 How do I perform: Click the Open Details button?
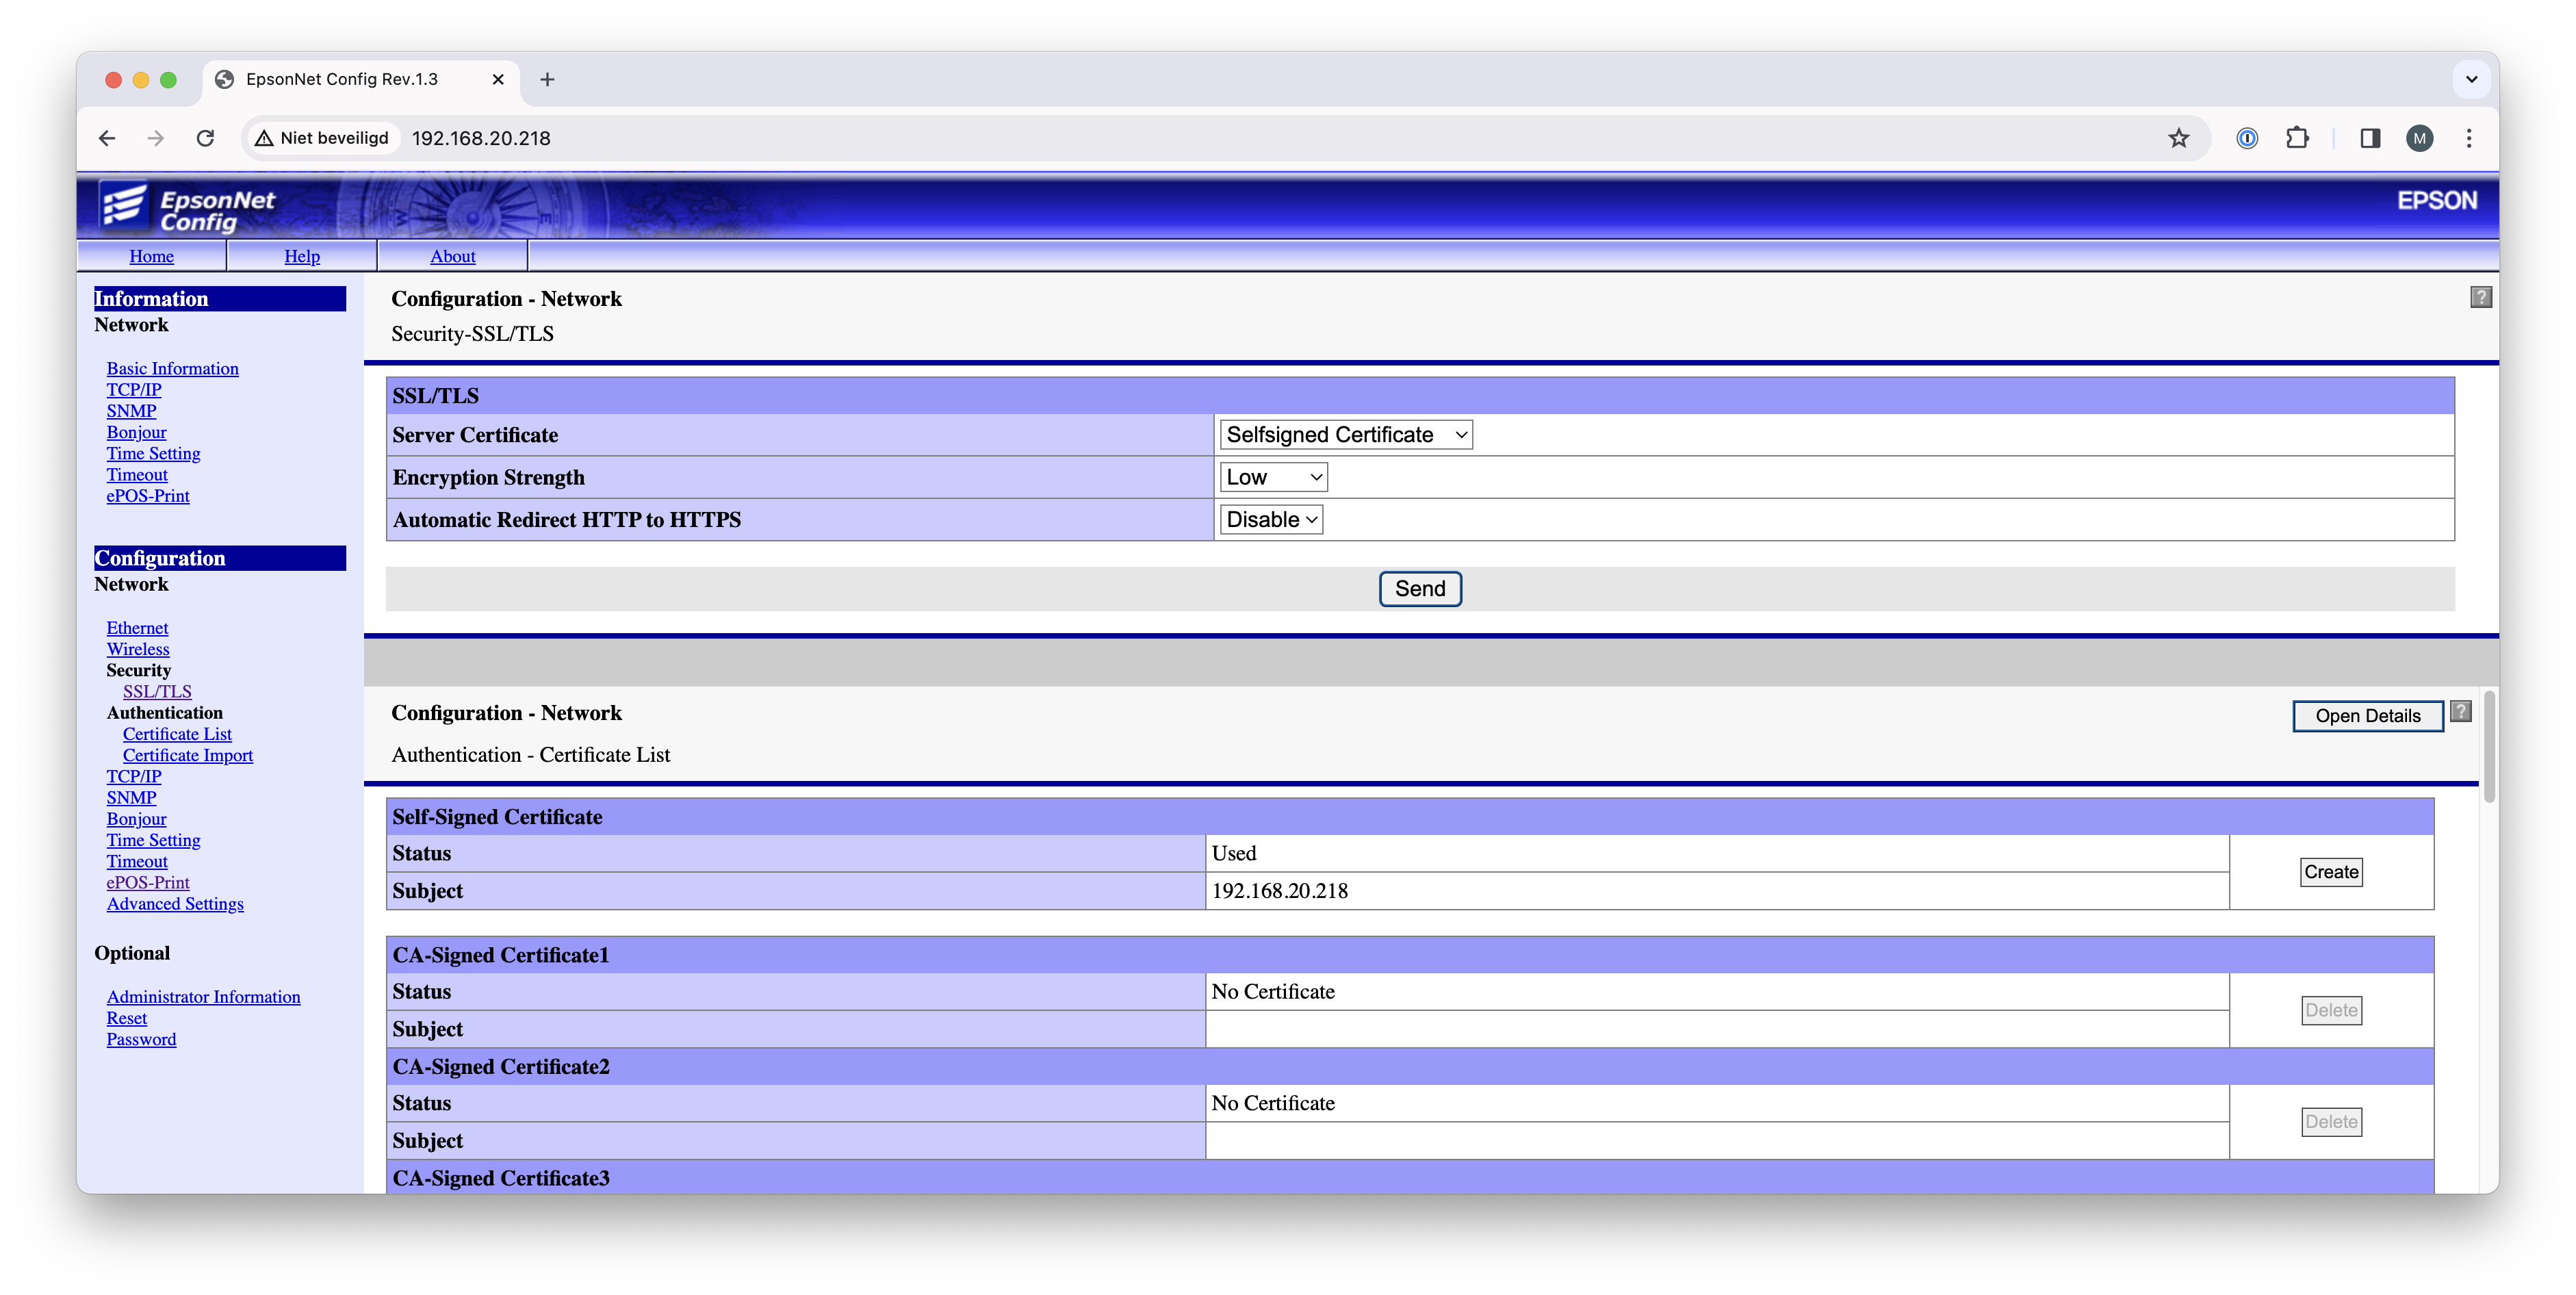(2367, 716)
